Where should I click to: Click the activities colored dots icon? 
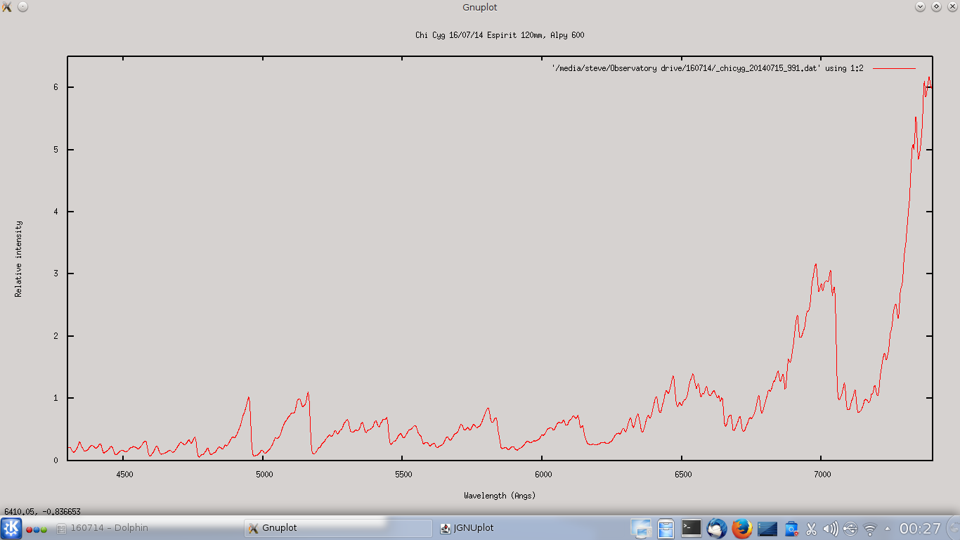[x=37, y=529]
